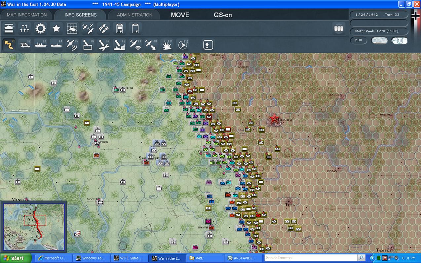Click the stacked cylinders database icon
The width and height of the screenshot is (421, 263).
[x=339, y=28]
